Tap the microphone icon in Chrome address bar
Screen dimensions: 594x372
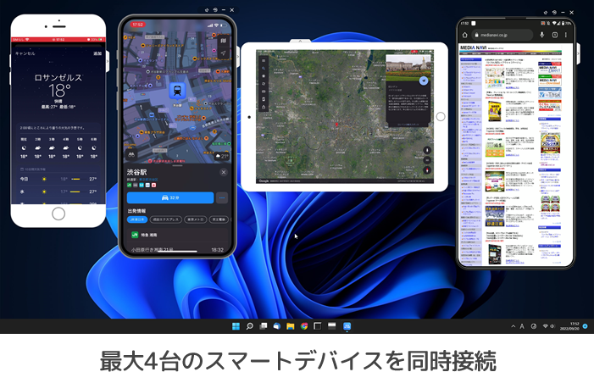click(542, 34)
